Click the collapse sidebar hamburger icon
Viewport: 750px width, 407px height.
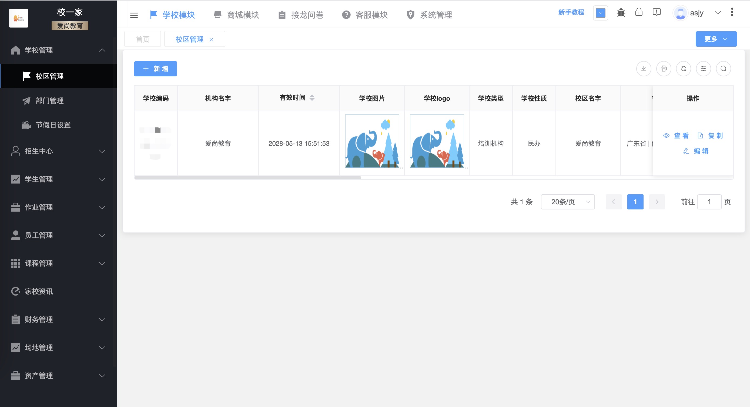tap(134, 15)
